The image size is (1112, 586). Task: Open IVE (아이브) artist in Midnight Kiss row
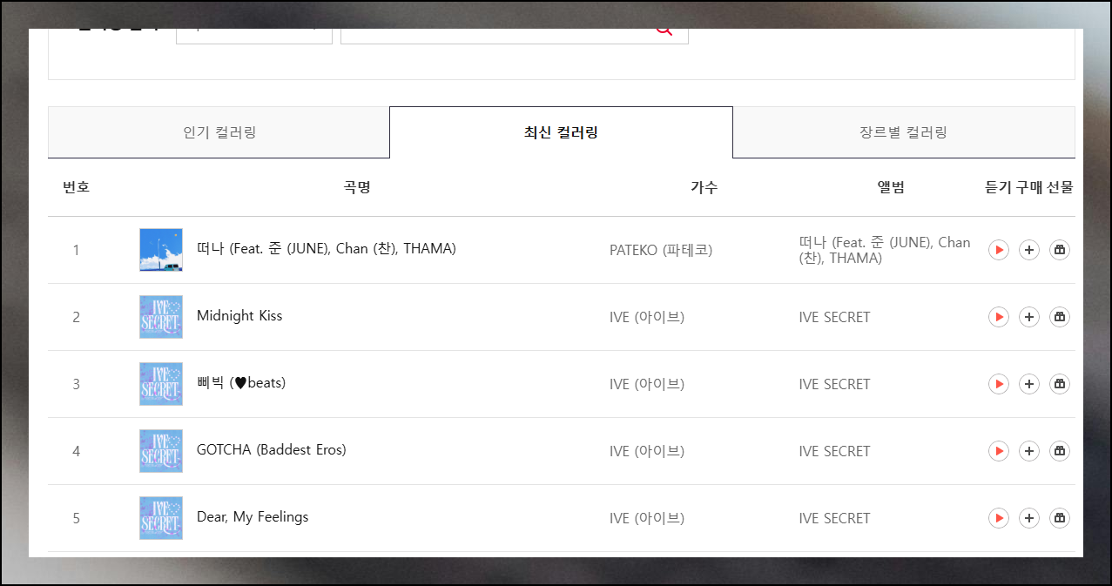647,317
